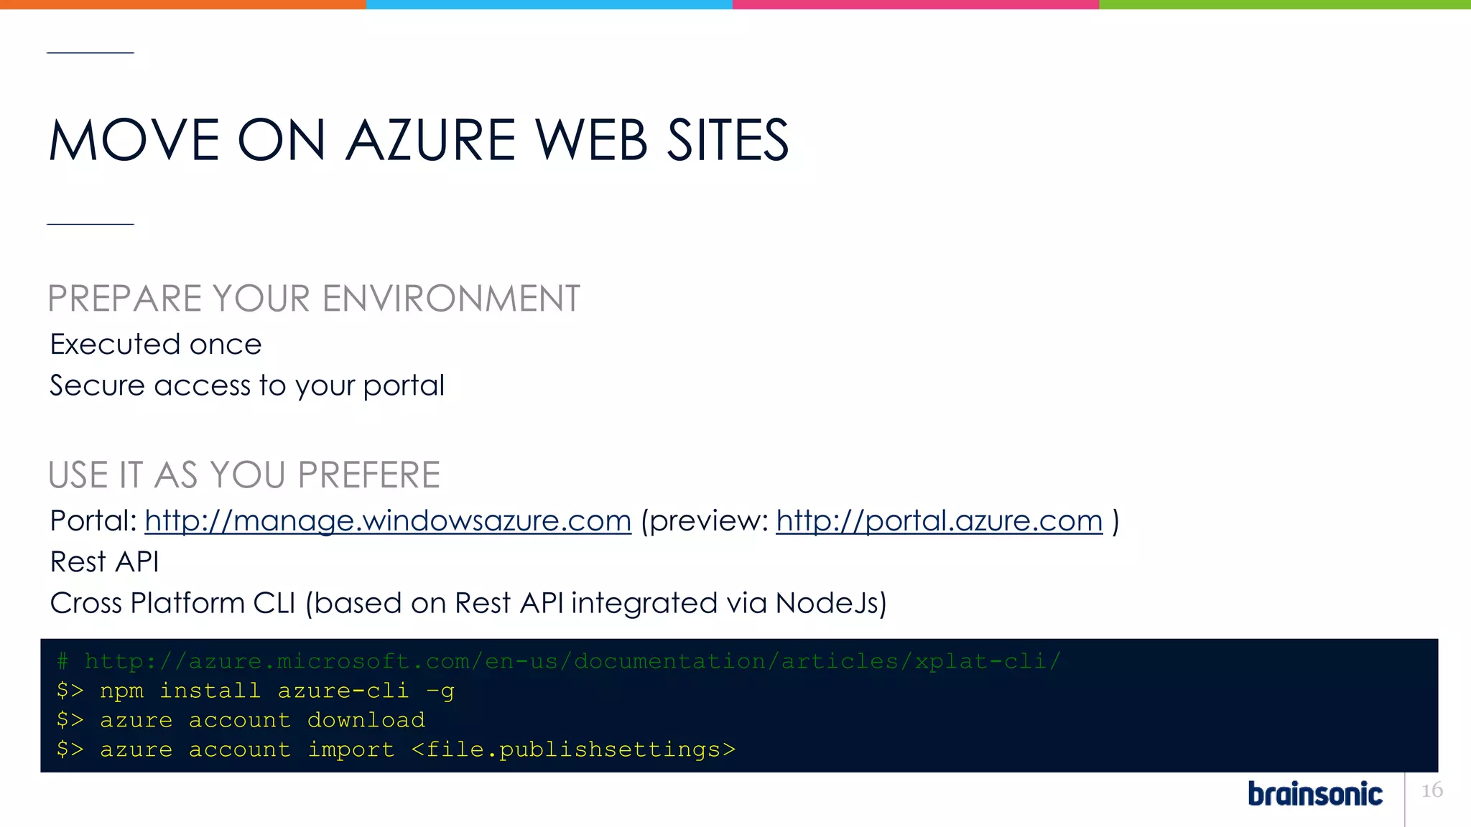Screen dimensions: 1471x827
Task: Click the 'Executed once' line
Action: [x=156, y=345]
